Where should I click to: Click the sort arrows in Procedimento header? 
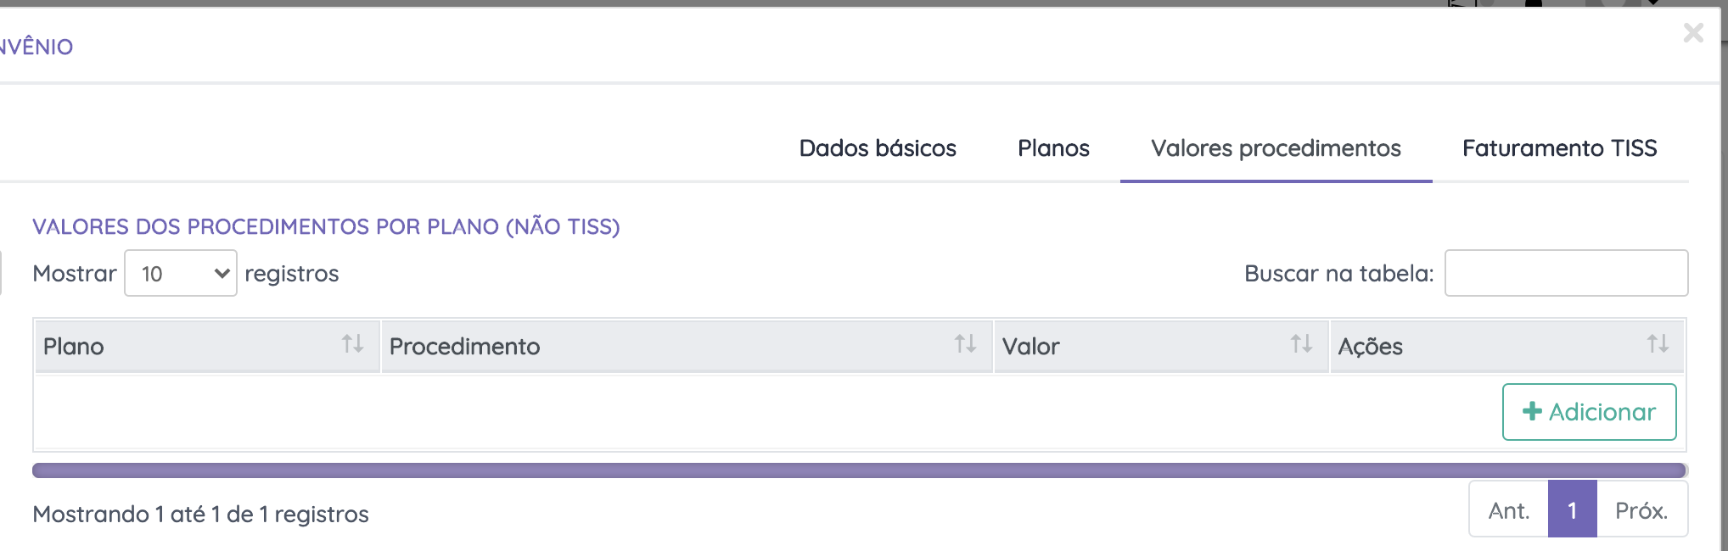(x=965, y=344)
